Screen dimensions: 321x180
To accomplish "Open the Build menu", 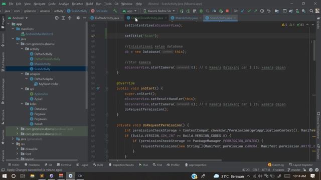I will click(89, 3).
